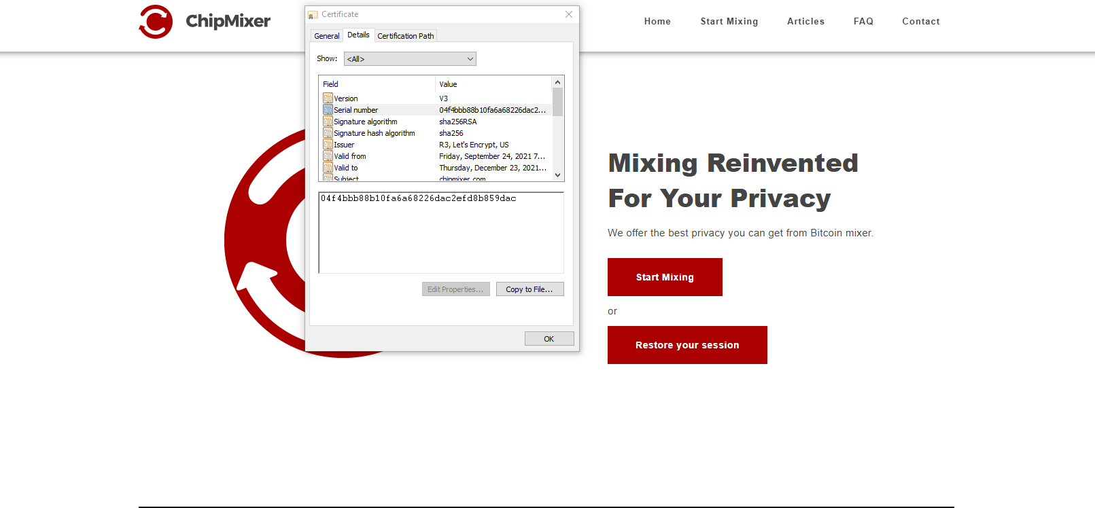Open the Contact navigation item
Image resolution: width=1095 pixels, height=508 pixels.
tap(921, 22)
